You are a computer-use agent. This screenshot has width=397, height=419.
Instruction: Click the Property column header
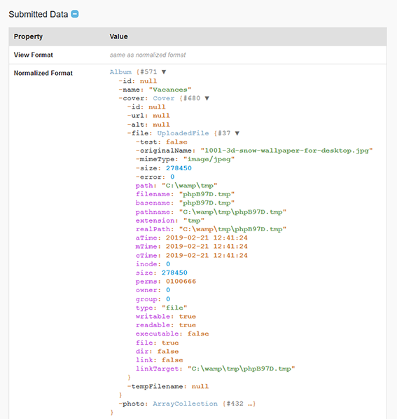[x=28, y=36]
